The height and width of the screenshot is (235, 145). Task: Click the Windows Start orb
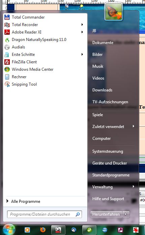[9, 229]
